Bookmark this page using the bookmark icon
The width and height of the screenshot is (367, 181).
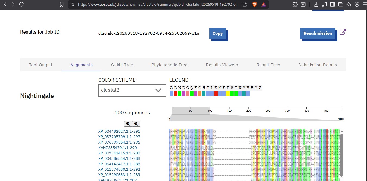pos(62,4)
